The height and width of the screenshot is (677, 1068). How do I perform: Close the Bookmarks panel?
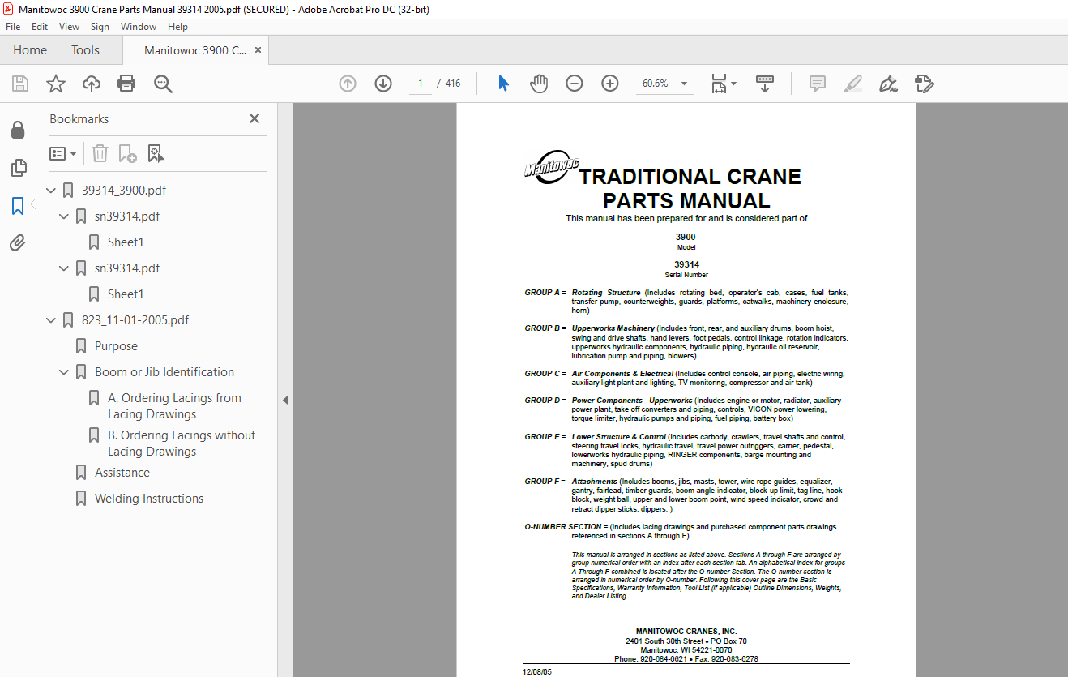254,118
